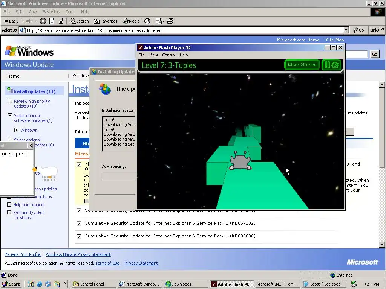Expand the Help and support item box
This screenshot has width=386, height=289.
click(x=9, y=204)
